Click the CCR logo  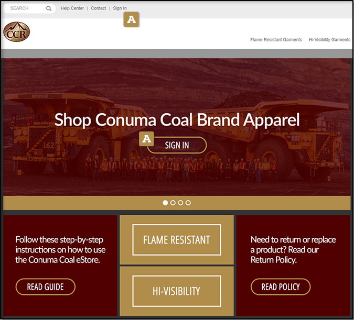coord(16,32)
